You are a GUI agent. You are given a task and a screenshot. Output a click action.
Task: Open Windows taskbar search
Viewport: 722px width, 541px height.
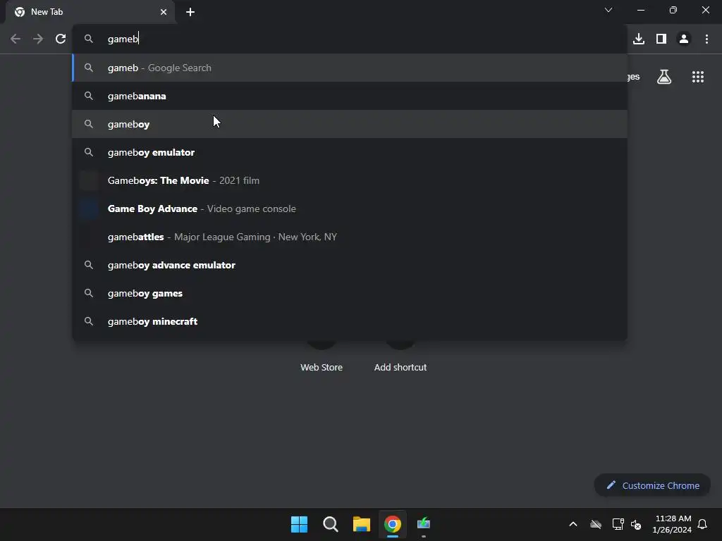330,524
